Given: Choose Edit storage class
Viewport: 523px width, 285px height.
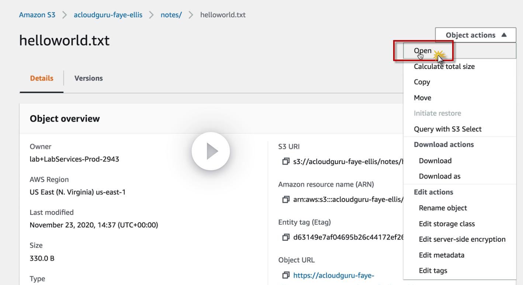Looking at the screenshot, I should click(x=460, y=224).
